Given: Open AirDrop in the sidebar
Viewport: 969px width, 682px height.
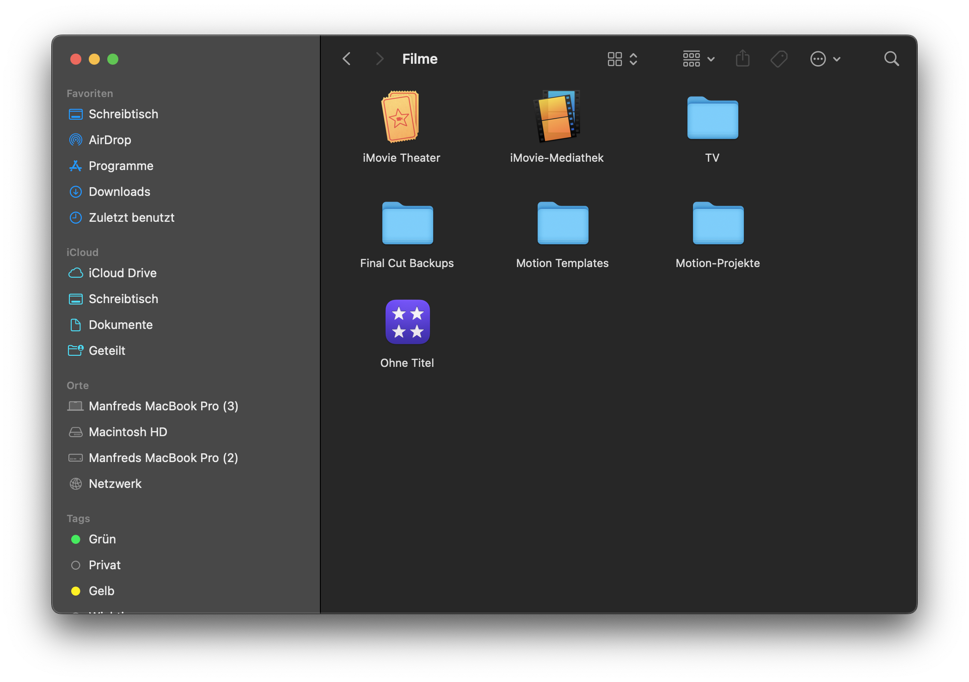Looking at the screenshot, I should pos(110,140).
